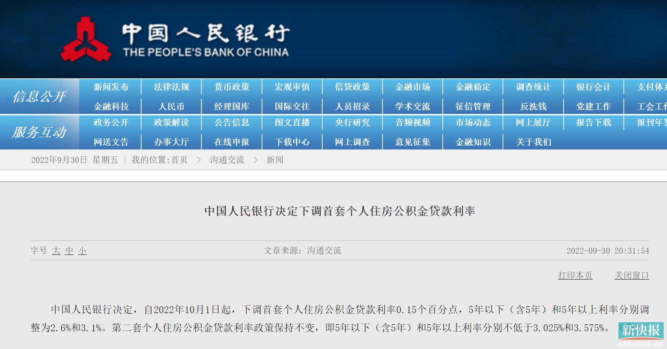Go to 下载中心 download center
This screenshot has width=667, height=349.
coord(292,142)
